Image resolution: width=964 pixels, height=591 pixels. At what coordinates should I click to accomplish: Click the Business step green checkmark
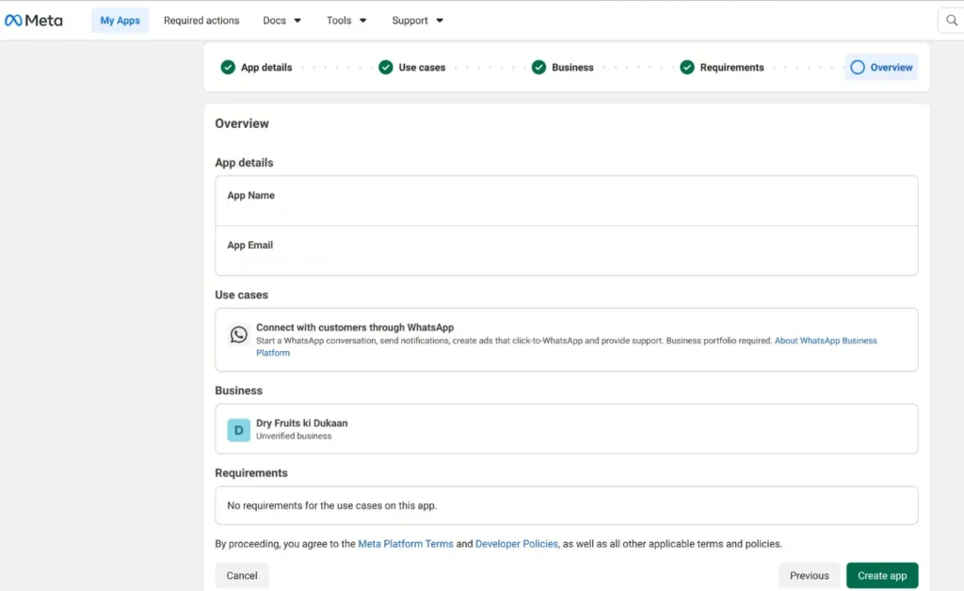click(539, 68)
